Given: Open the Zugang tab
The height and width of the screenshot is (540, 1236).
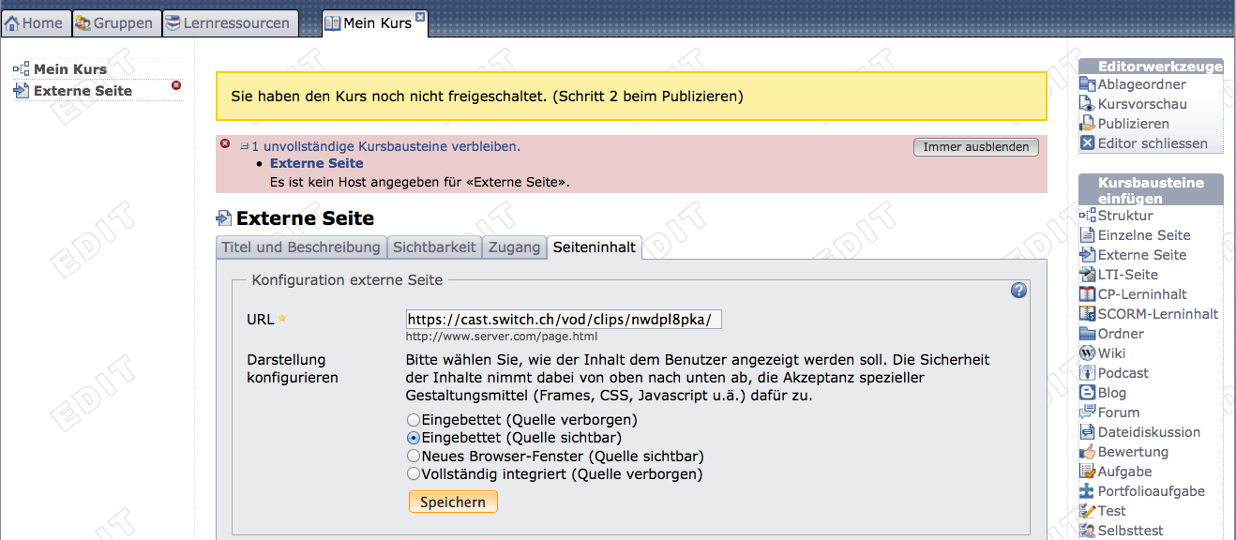Looking at the screenshot, I should click(515, 247).
